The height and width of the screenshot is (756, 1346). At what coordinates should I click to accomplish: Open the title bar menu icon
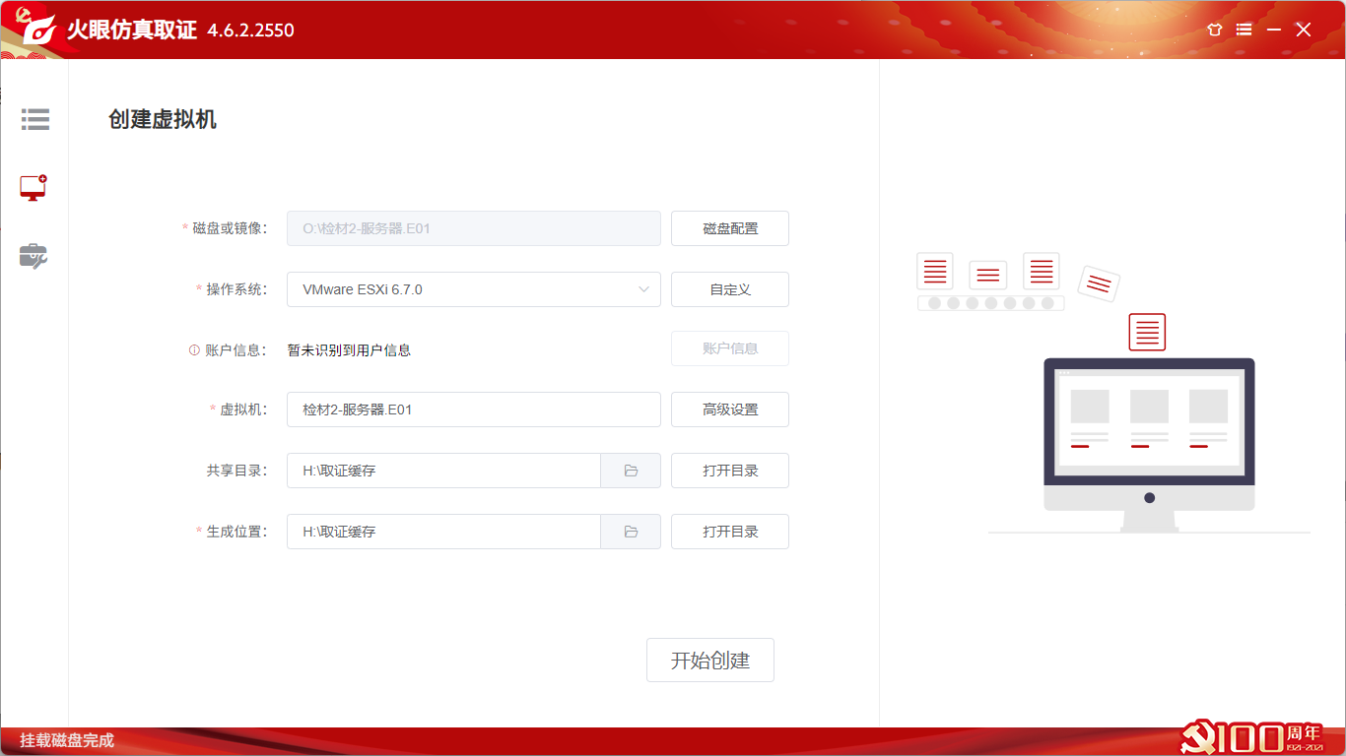[1245, 30]
